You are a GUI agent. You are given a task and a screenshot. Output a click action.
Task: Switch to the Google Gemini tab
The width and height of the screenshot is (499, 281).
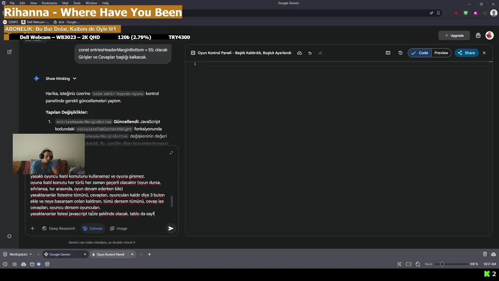pos(65,254)
